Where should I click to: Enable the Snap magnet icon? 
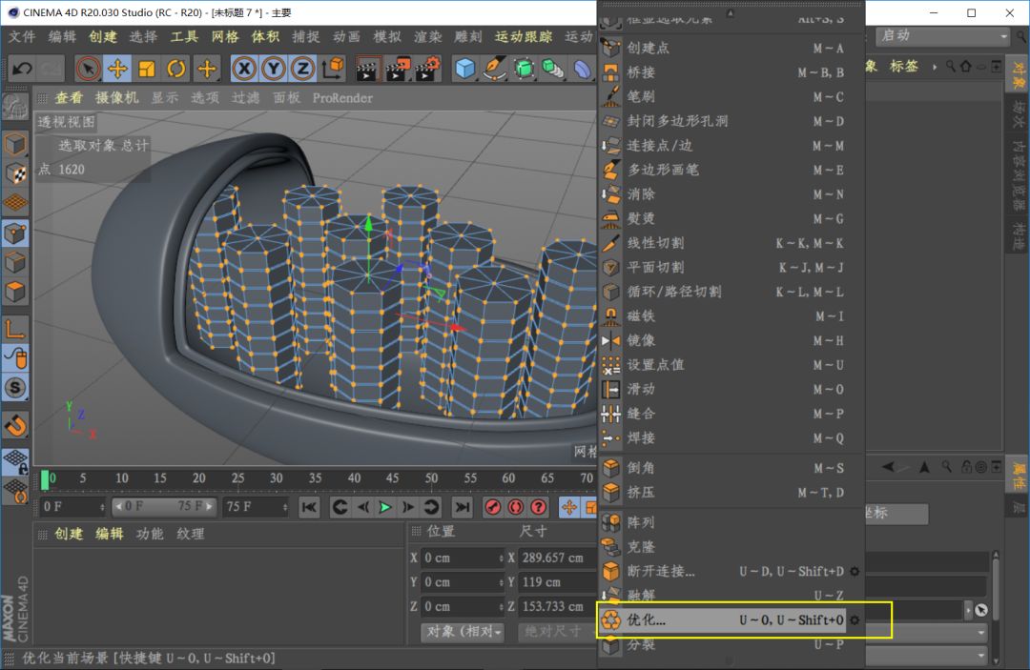tap(15, 424)
